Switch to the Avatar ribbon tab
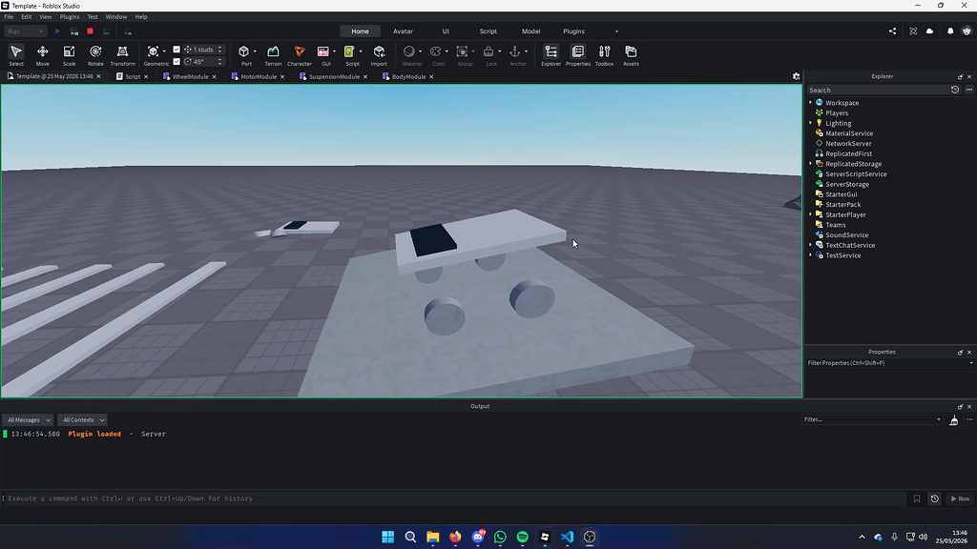Image resolution: width=977 pixels, height=549 pixels. tap(404, 31)
